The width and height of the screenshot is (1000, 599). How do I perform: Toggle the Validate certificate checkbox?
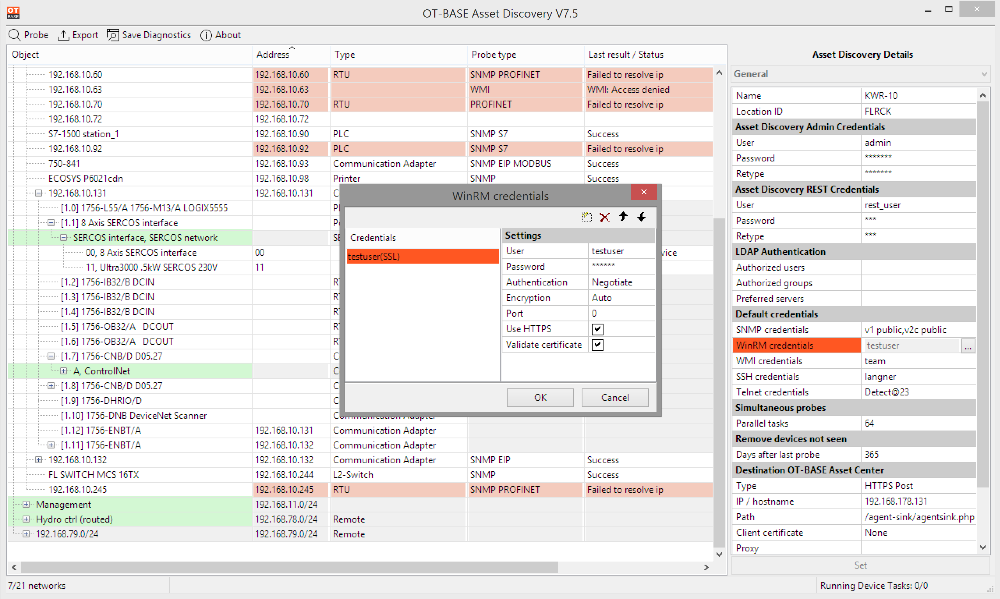point(597,345)
